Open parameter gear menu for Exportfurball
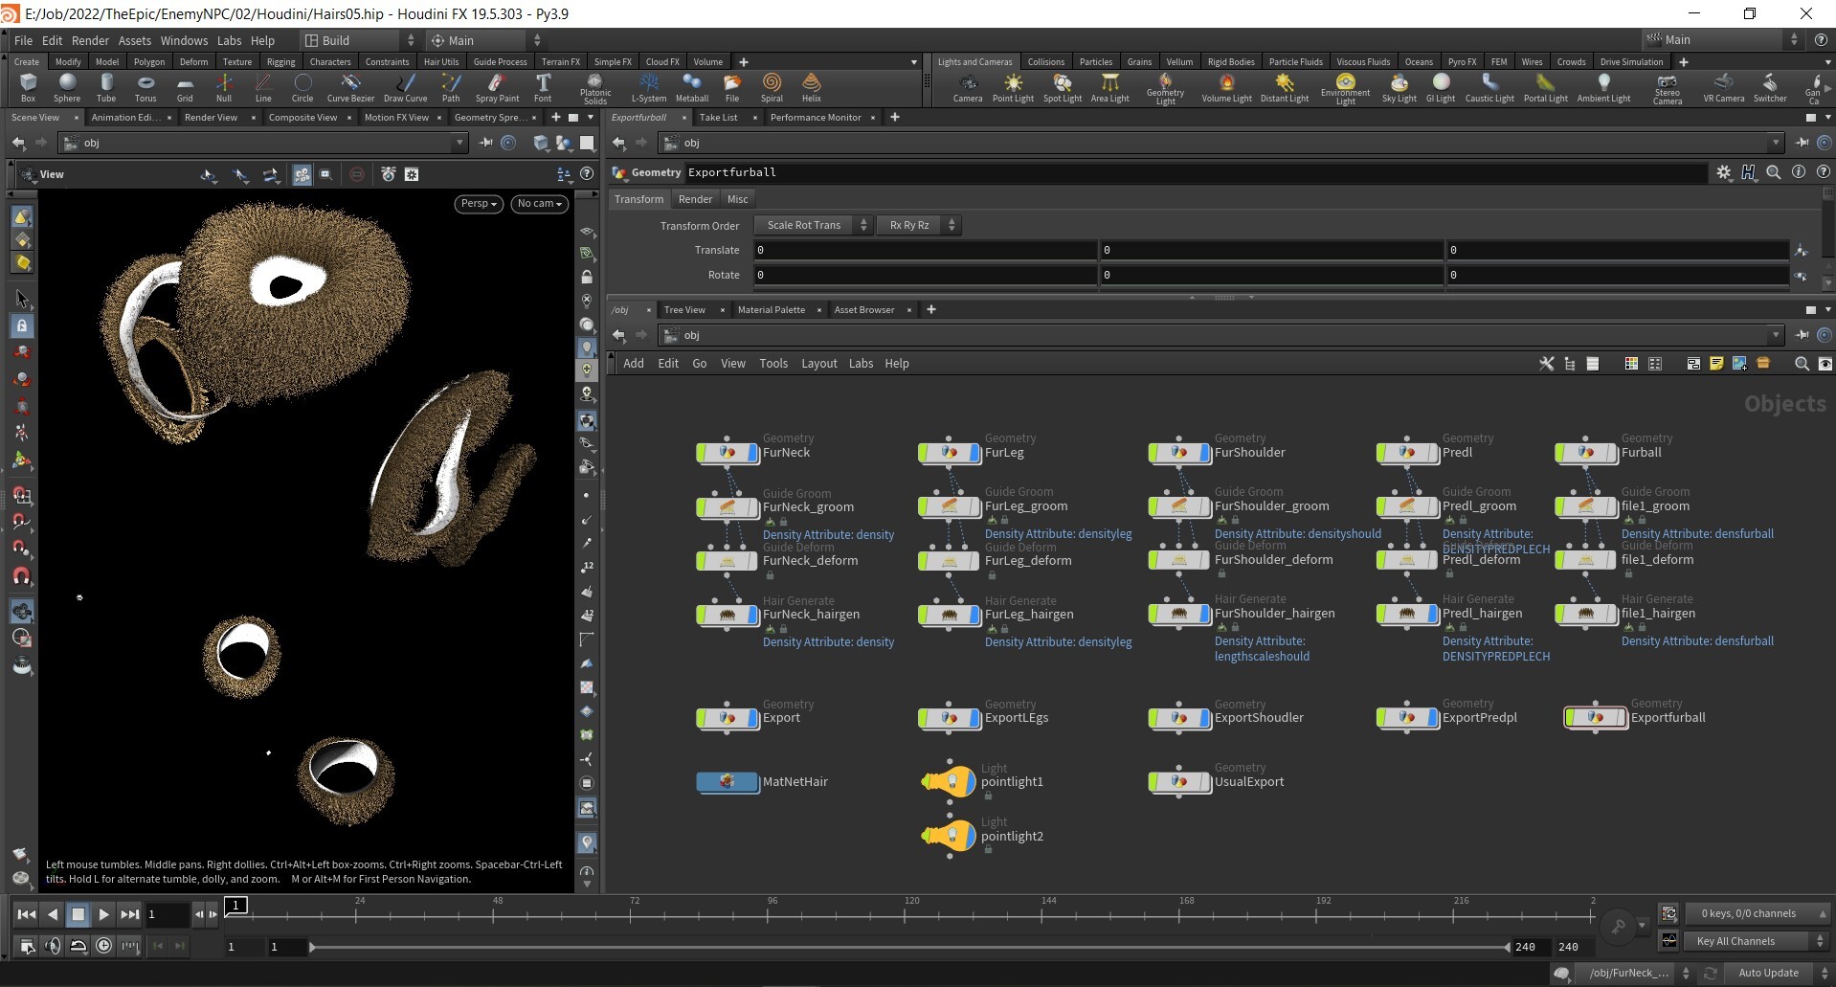Viewport: 1836px width, 987px height. pyautogui.click(x=1723, y=172)
